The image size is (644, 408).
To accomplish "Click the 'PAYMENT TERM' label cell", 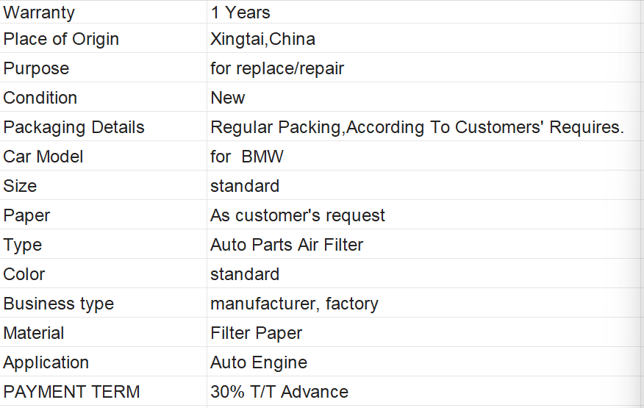I will (x=71, y=392).
